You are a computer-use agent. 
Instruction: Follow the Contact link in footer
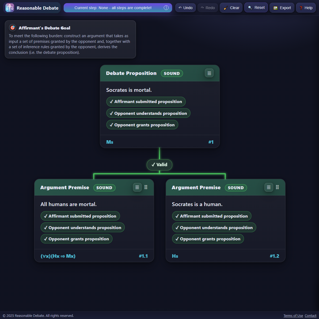(x=310, y=316)
